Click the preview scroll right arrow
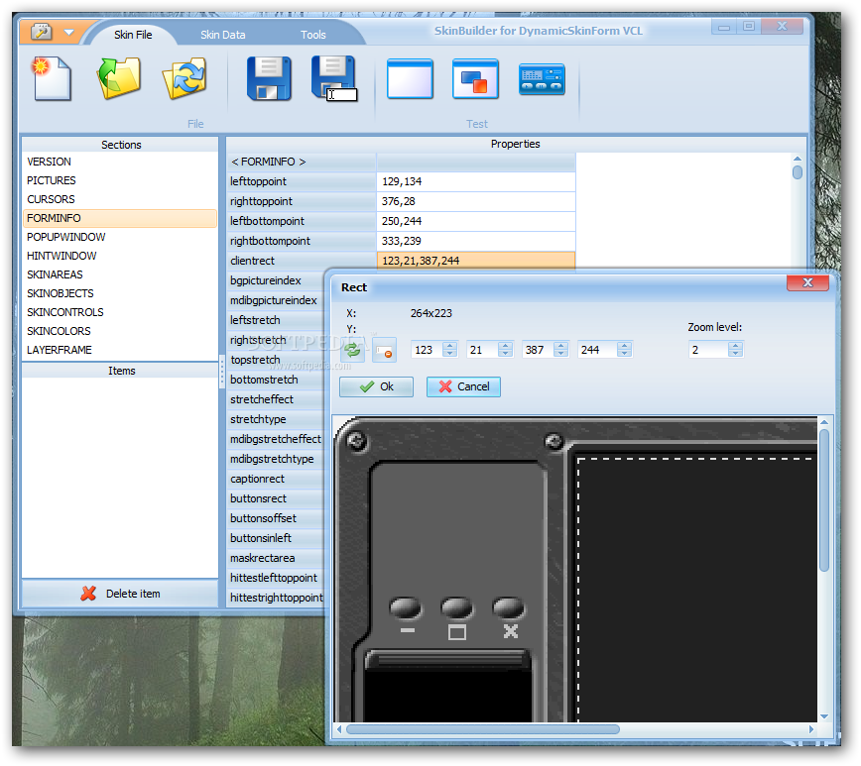 (x=811, y=729)
